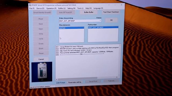Open the Device (D) menu
Screen dimensions: 172x96
coord(40,9)
